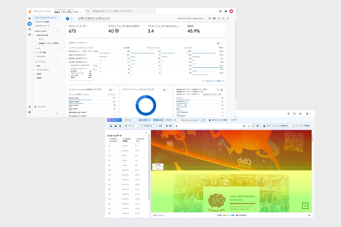This screenshot has width=341, height=227.
Task: Open the Google apps grid icon
Action: tap(220, 11)
